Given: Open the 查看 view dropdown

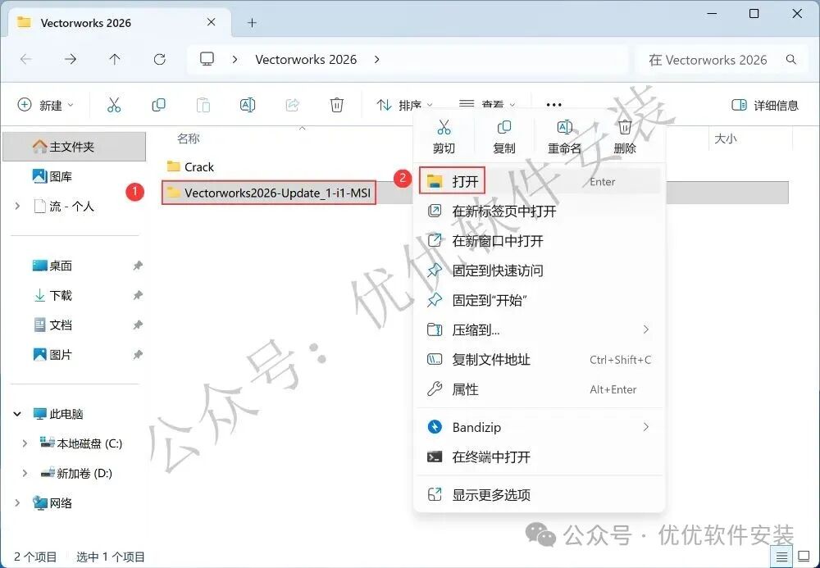Looking at the screenshot, I should tap(486, 105).
